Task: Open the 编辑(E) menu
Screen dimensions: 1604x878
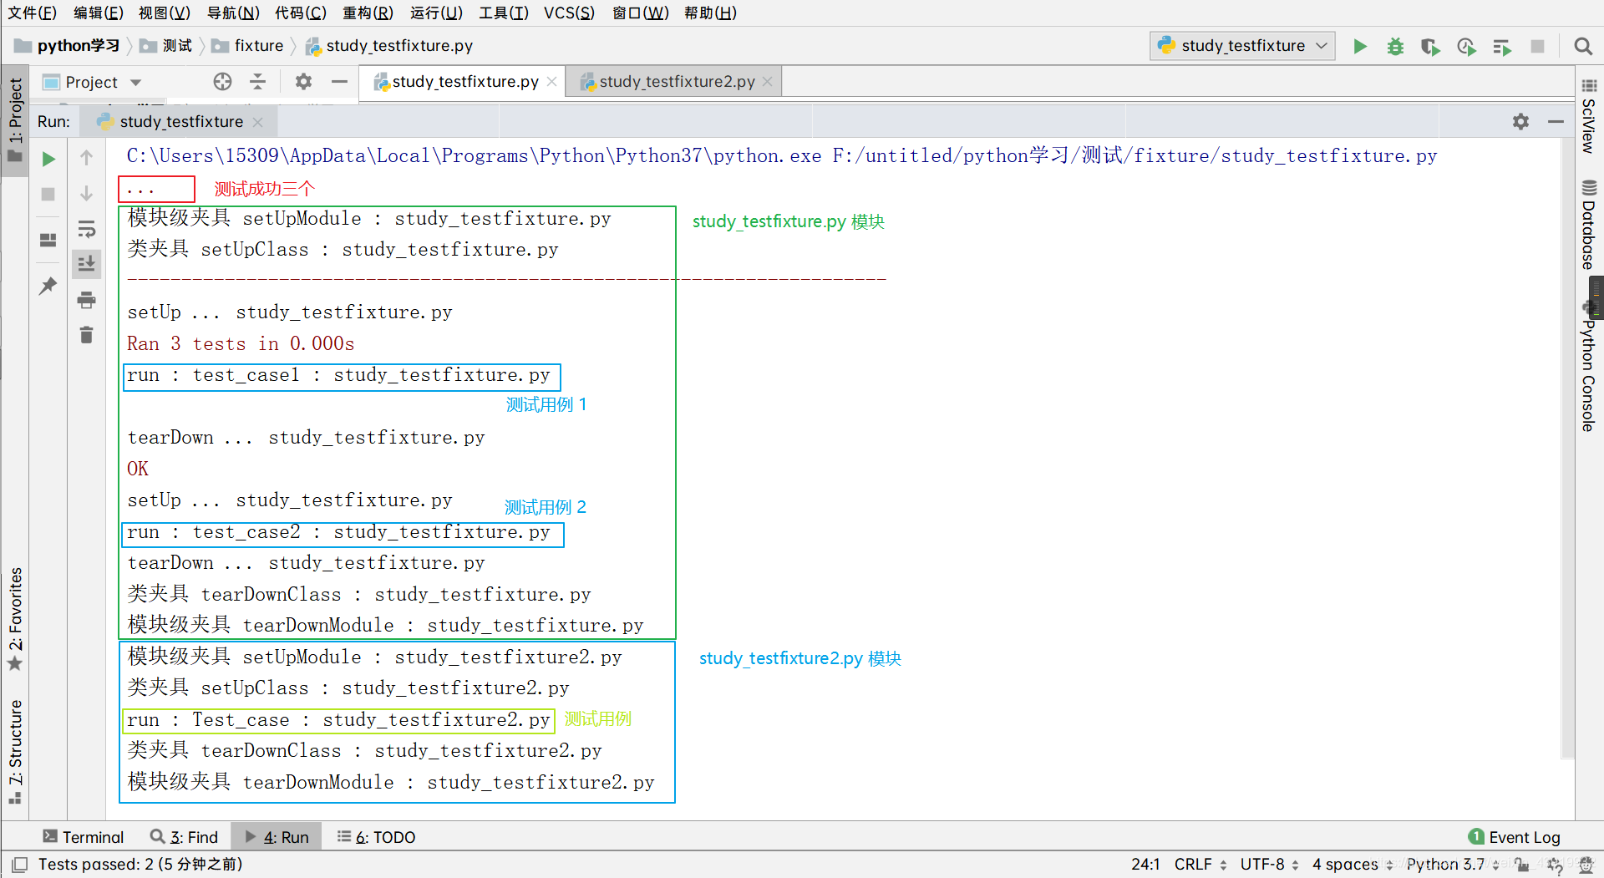Action: tap(99, 13)
